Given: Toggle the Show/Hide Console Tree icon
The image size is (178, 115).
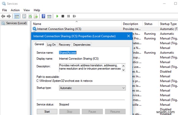Looking at the screenshot, I should click(17, 16).
